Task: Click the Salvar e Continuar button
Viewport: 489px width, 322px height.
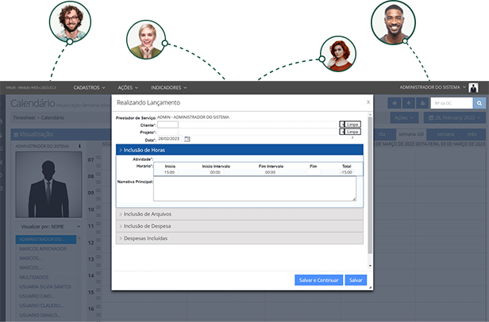Action: (x=318, y=280)
